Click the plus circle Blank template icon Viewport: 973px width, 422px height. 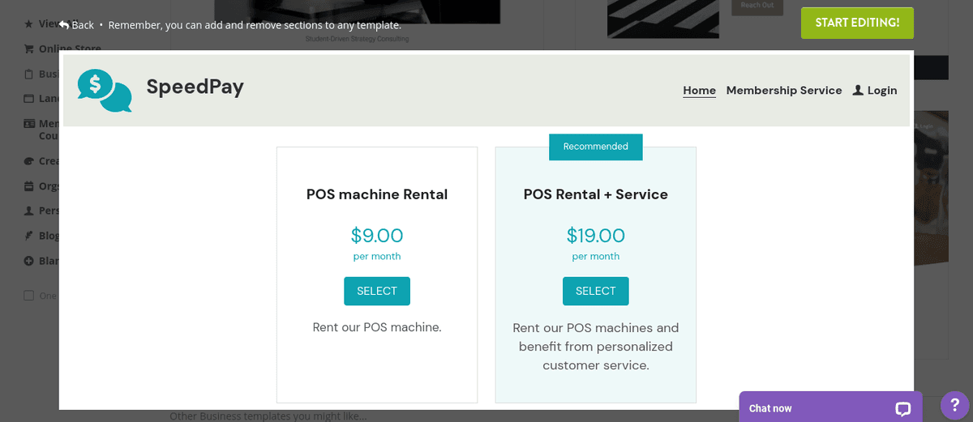(29, 261)
